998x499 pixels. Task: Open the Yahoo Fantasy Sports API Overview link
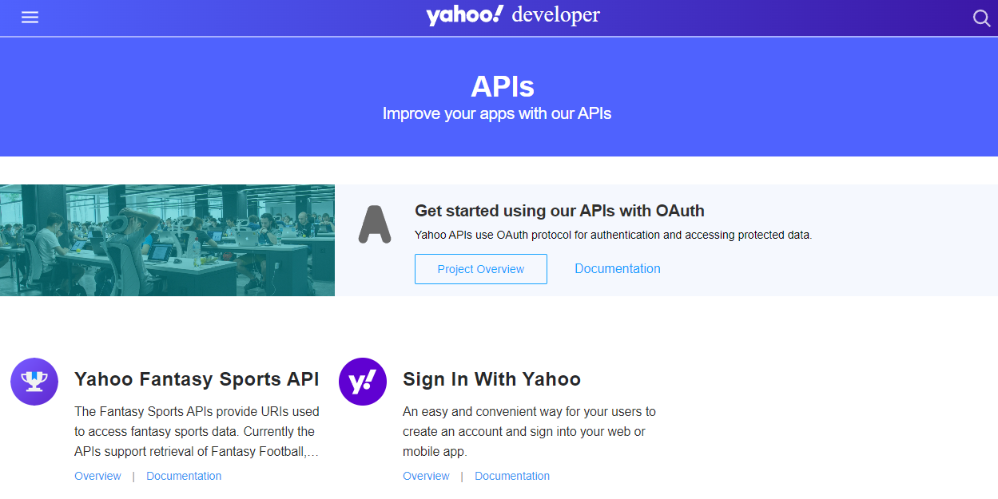(x=97, y=476)
